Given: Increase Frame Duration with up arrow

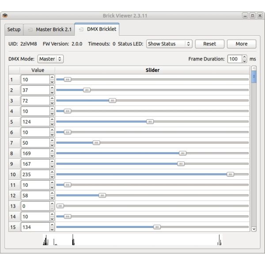Looking at the screenshot, I should [244, 57].
